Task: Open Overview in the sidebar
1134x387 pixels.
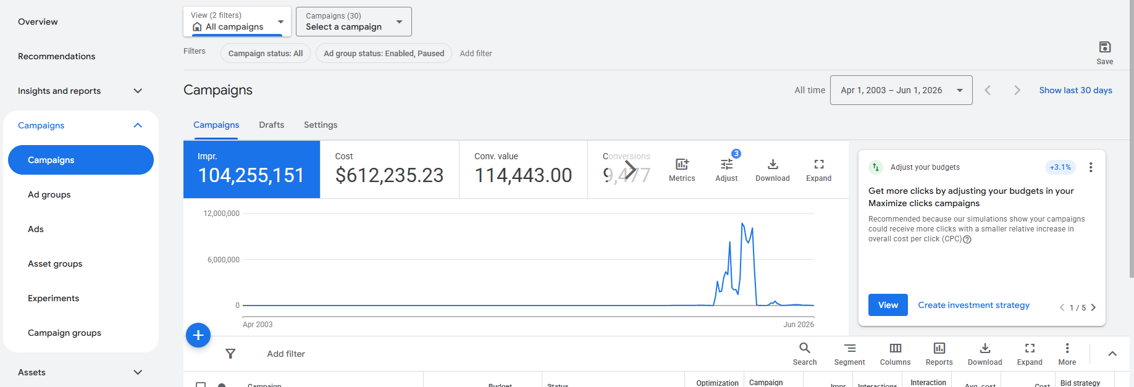Action: coord(38,22)
